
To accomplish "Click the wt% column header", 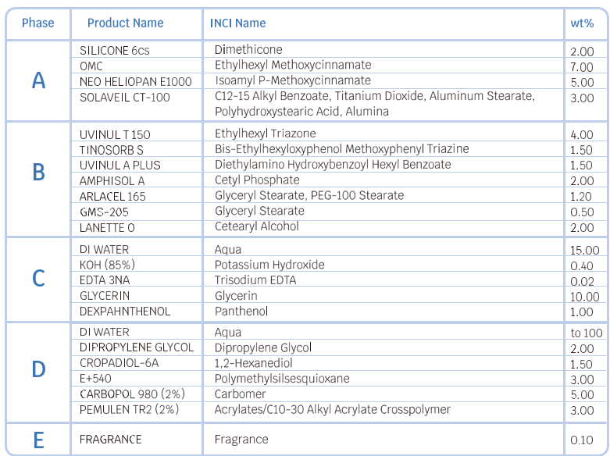I will 582,23.
